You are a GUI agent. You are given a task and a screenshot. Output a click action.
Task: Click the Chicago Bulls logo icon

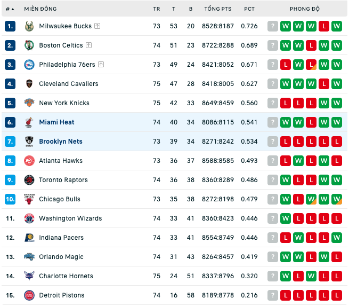(x=29, y=199)
